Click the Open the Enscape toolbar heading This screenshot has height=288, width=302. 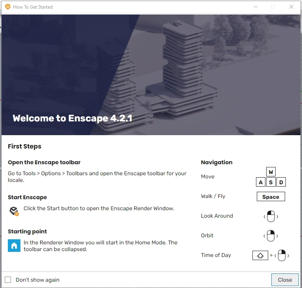pos(44,162)
